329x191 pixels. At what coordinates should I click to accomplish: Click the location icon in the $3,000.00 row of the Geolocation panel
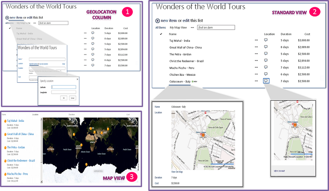pyautogui.click(x=93, y=33)
